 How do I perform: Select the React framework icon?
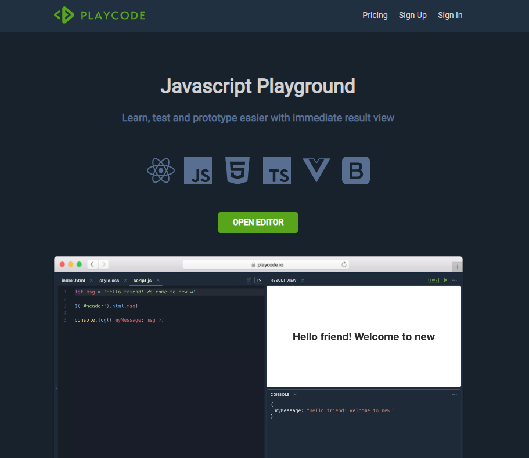pos(161,170)
